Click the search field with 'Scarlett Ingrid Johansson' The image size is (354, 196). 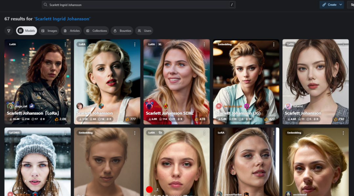[x=139, y=5]
